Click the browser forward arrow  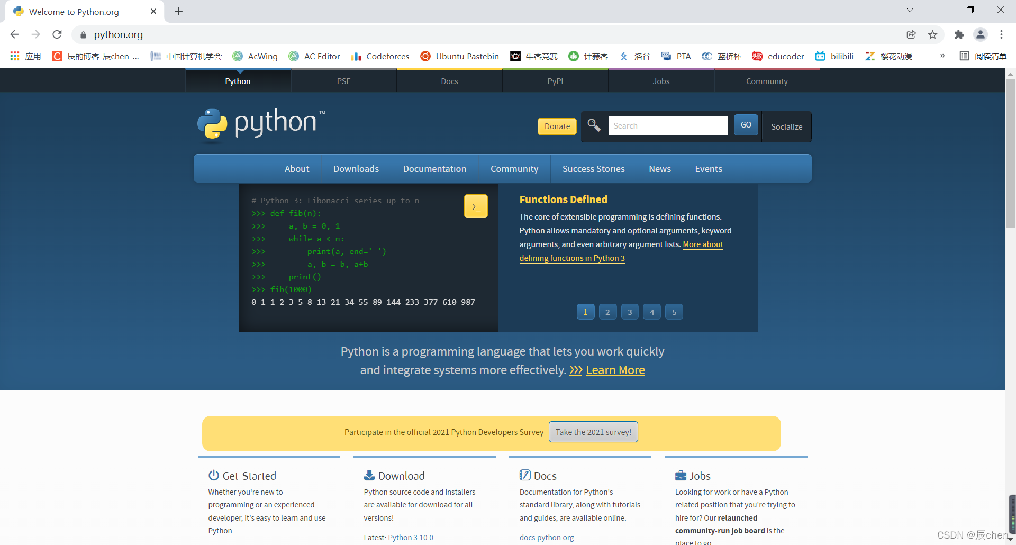[35, 34]
